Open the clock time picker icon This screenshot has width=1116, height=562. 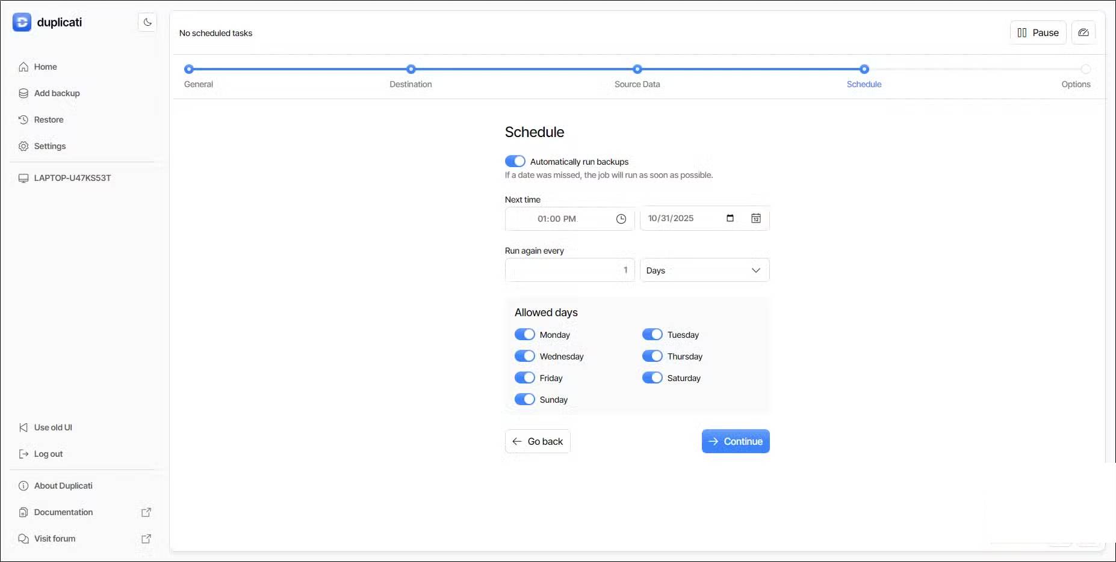click(x=621, y=219)
